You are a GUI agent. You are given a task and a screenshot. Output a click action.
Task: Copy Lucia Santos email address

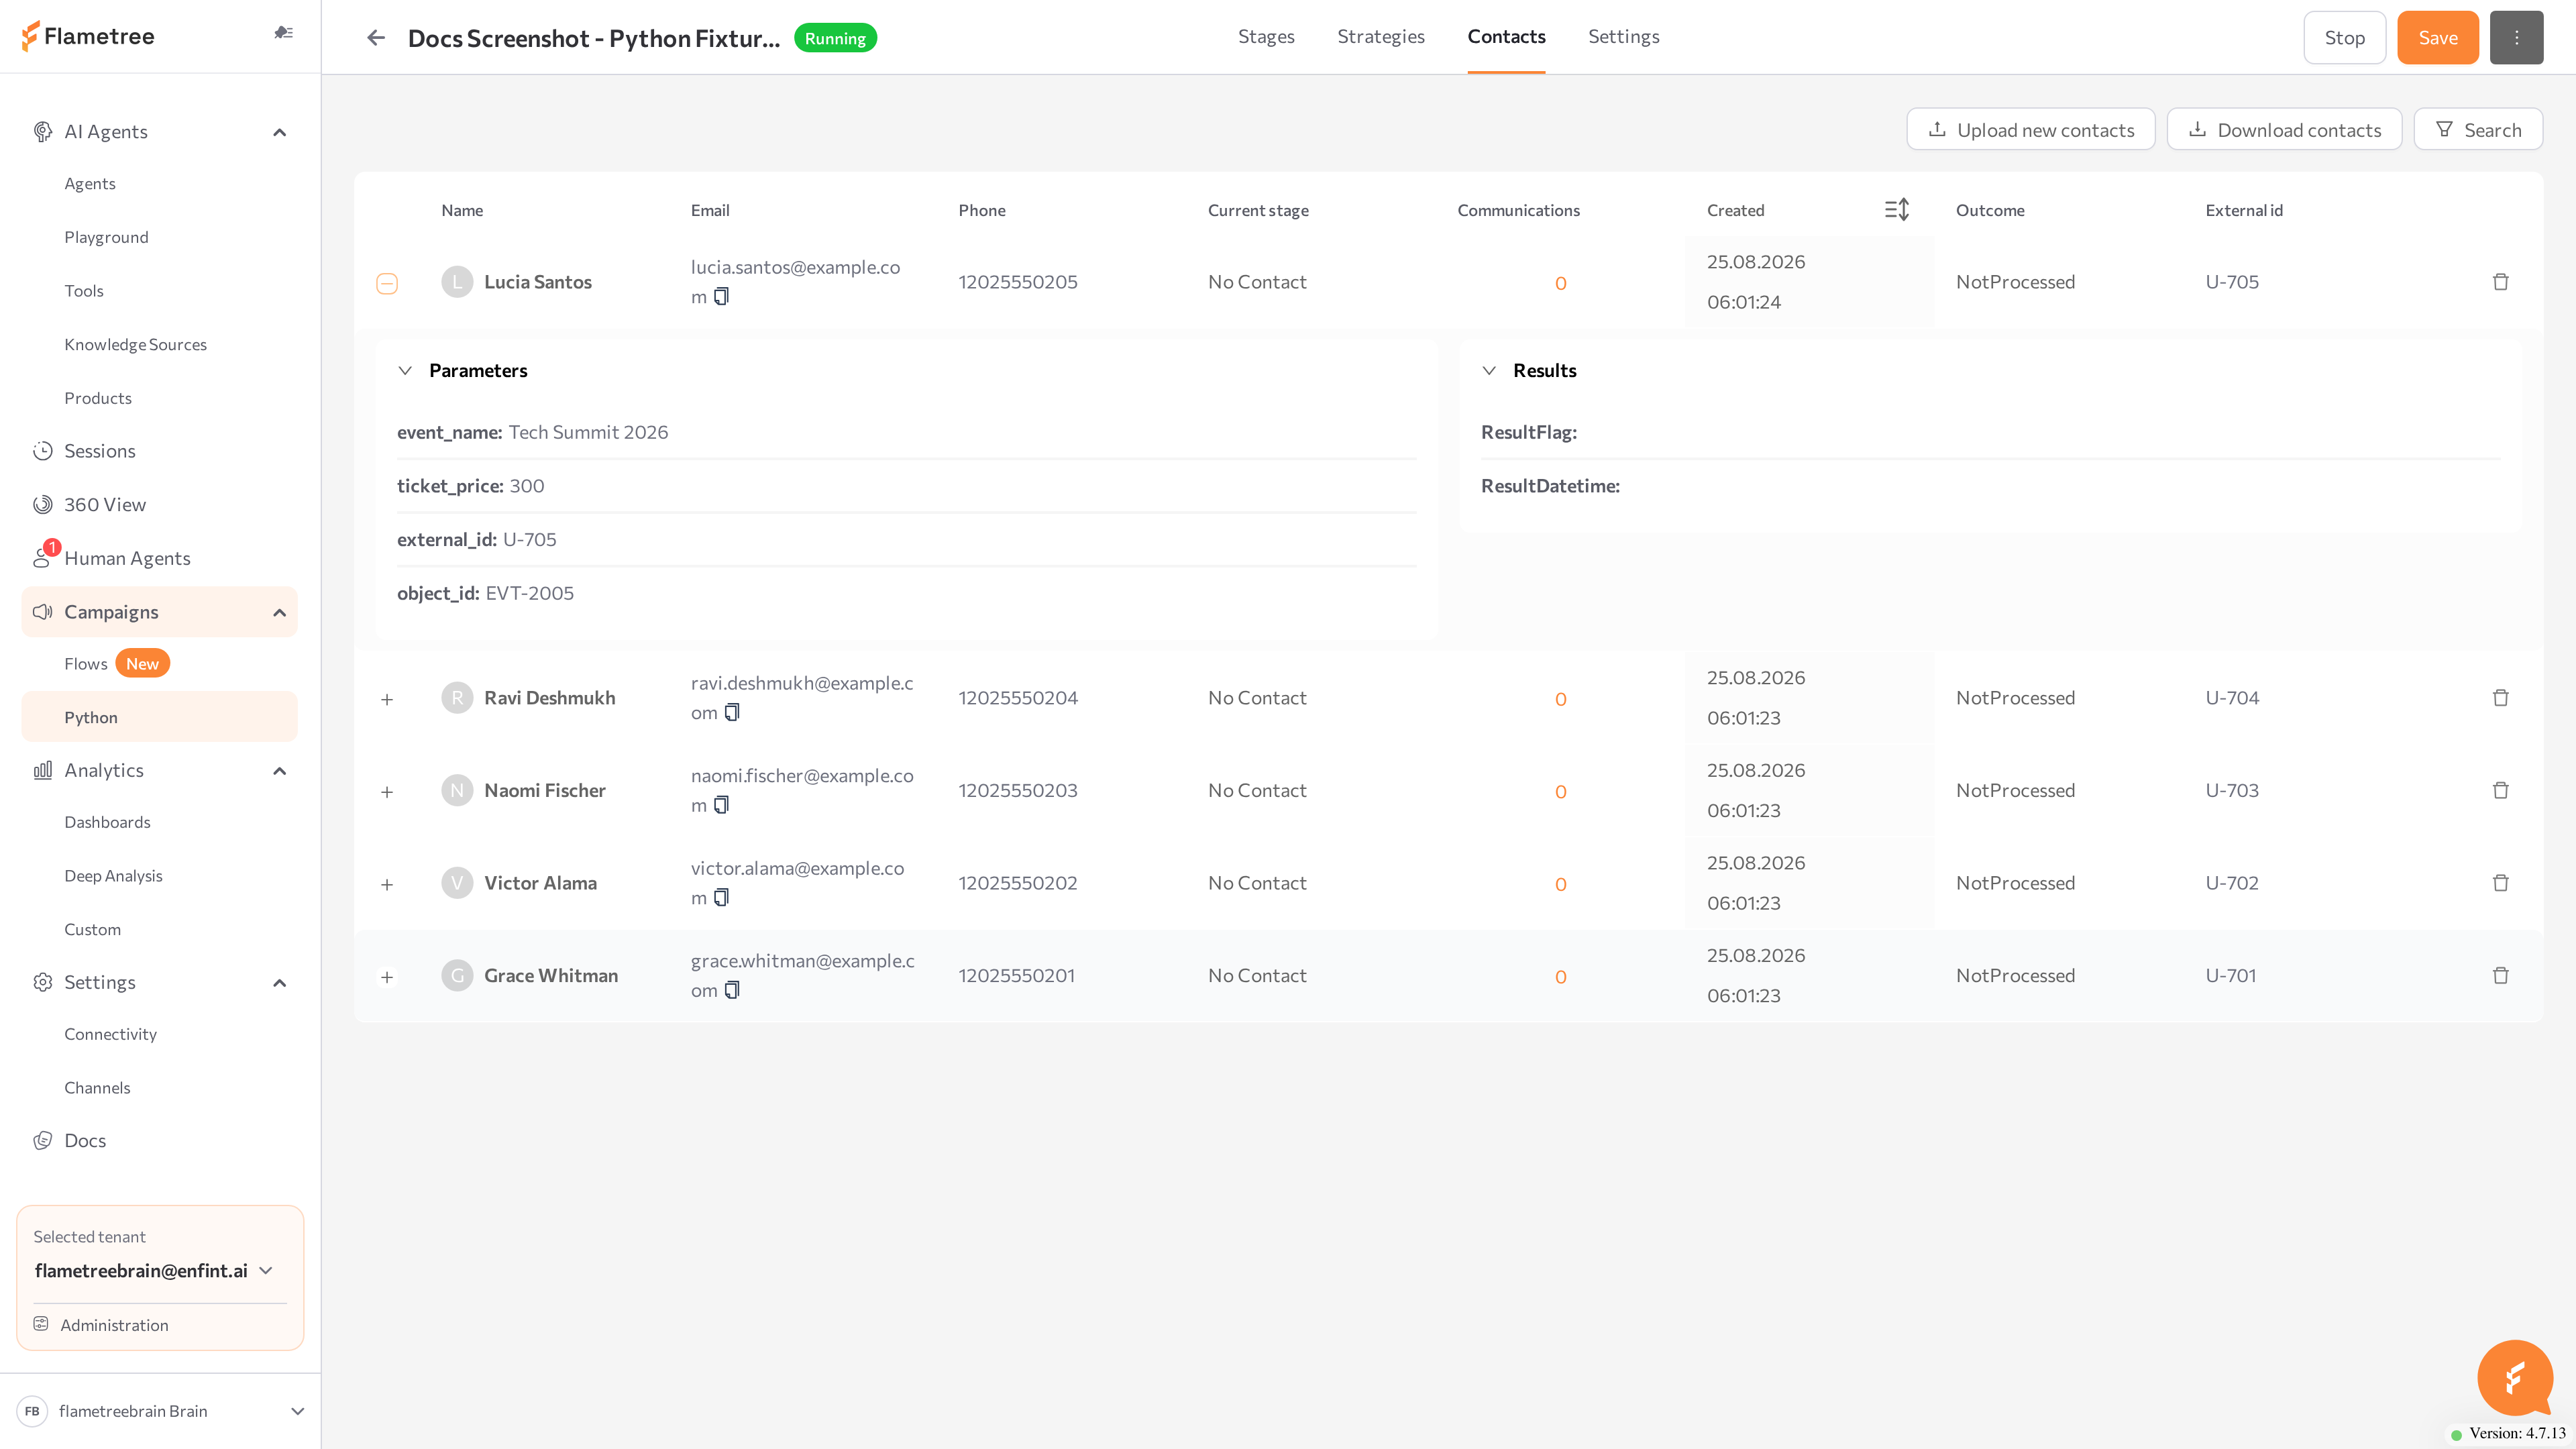[722, 297]
